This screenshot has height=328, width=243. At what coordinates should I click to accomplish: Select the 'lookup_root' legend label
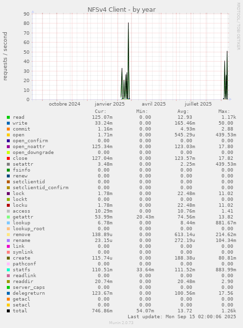click(29, 229)
